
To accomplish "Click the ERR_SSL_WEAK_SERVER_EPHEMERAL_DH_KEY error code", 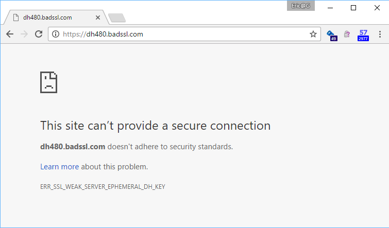I will click(103, 187).
